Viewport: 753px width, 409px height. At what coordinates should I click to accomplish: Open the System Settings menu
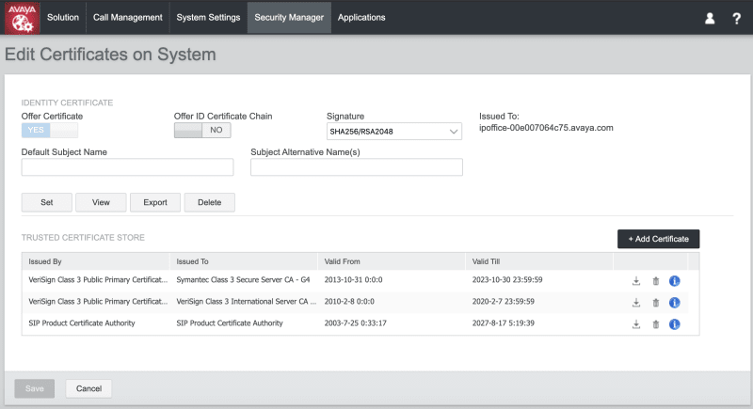[x=208, y=18]
